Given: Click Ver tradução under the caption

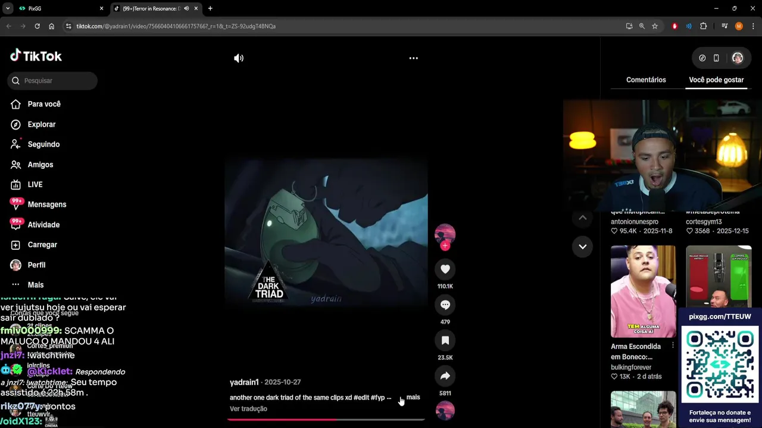Looking at the screenshot, I should coord(248,409).
